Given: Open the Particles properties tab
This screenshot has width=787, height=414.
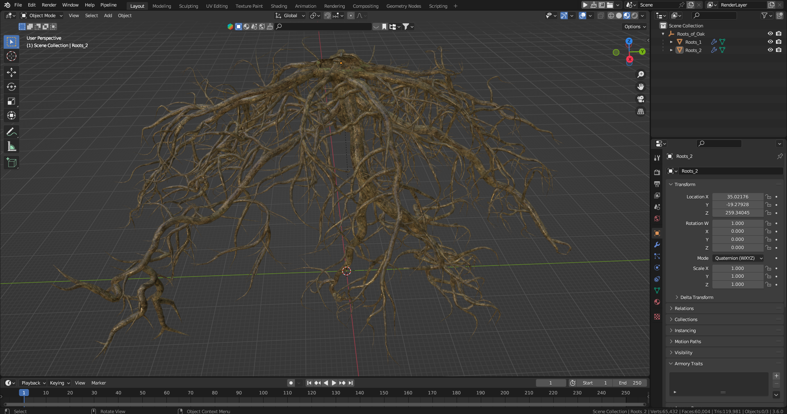Looking at the screenshot, I should click(657, 256).
